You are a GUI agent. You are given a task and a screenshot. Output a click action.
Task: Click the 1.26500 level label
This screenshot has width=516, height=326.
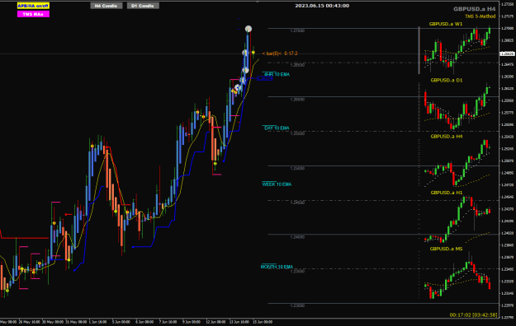click(297, 65)
